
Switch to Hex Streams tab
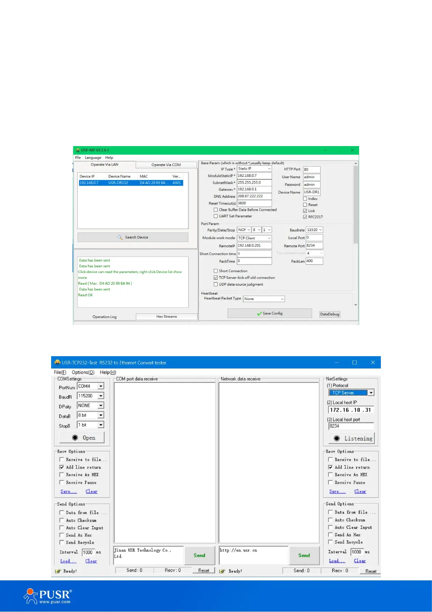click(166, 317)
